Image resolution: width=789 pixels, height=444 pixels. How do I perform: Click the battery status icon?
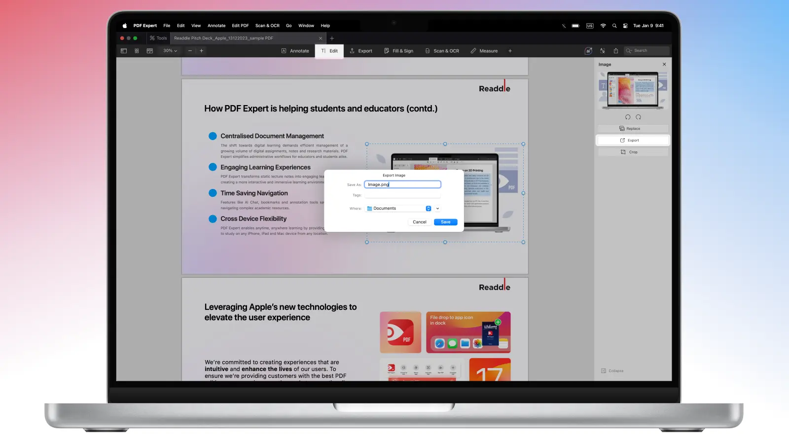tap(575, 26)
